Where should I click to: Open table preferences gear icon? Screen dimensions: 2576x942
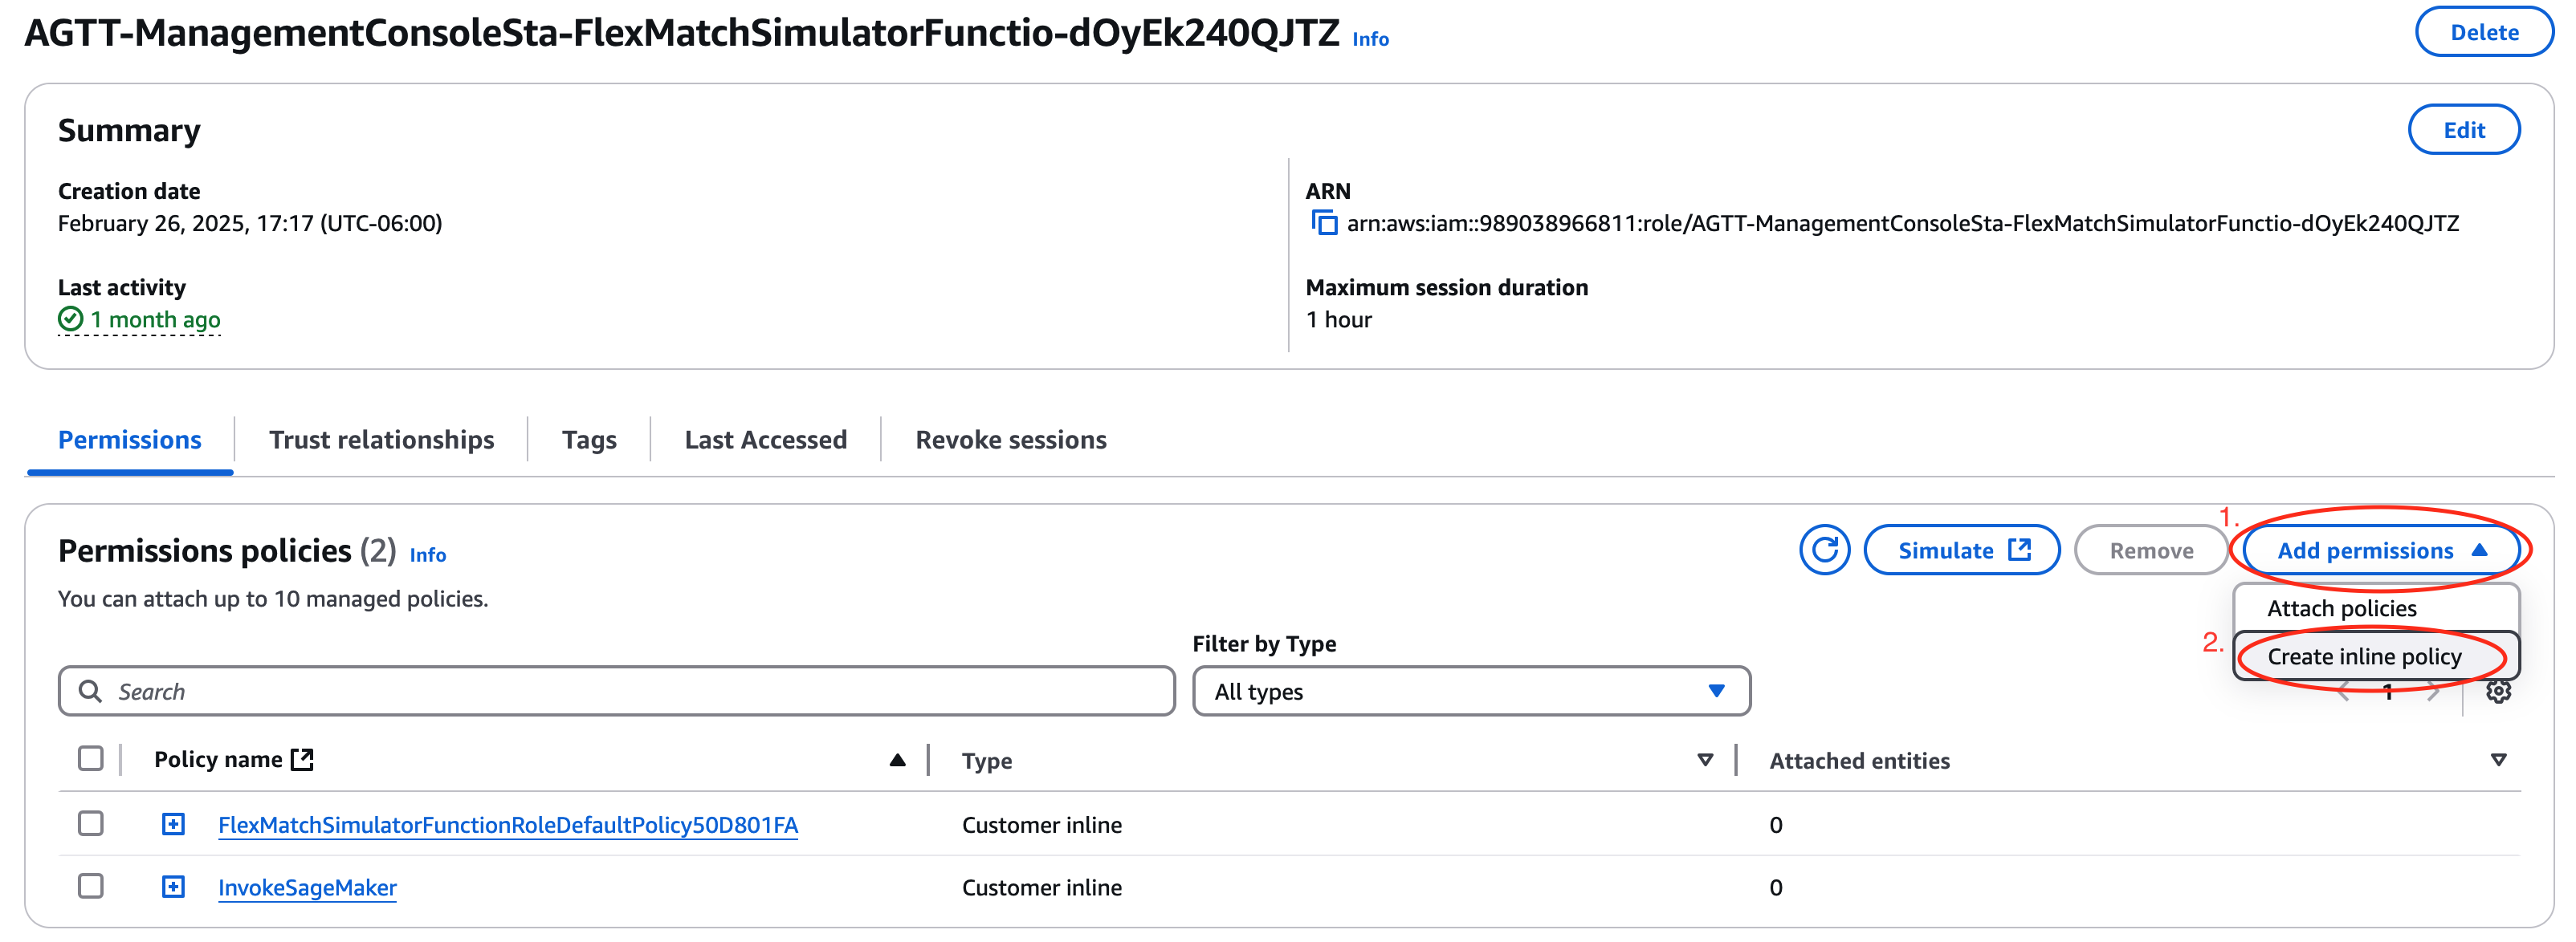tap(2498, 692)
